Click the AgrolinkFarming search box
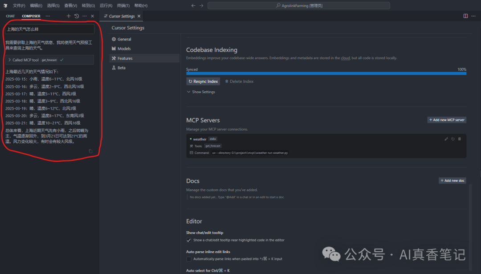The height and width of the screenshot is (274, 481). (298, 5)
